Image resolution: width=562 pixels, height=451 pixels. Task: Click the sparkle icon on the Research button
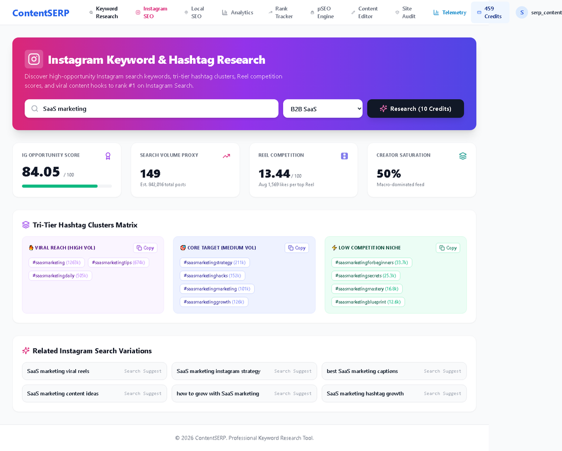point(383,109)
